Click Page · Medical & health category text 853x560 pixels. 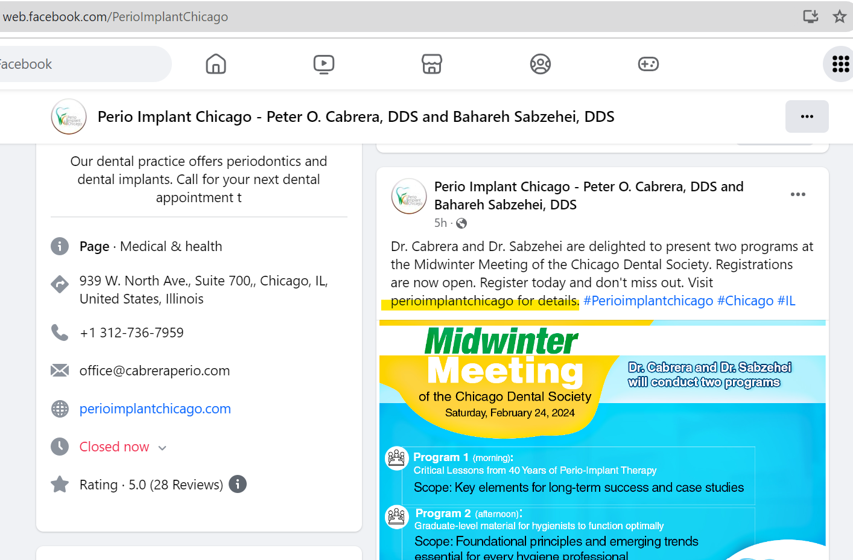(151, 246)
